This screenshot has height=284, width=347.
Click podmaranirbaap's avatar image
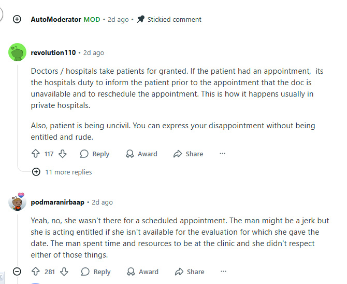(x=18, y=202)
